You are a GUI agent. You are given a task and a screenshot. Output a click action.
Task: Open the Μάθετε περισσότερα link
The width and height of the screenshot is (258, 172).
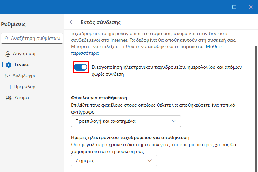[147, 50]
